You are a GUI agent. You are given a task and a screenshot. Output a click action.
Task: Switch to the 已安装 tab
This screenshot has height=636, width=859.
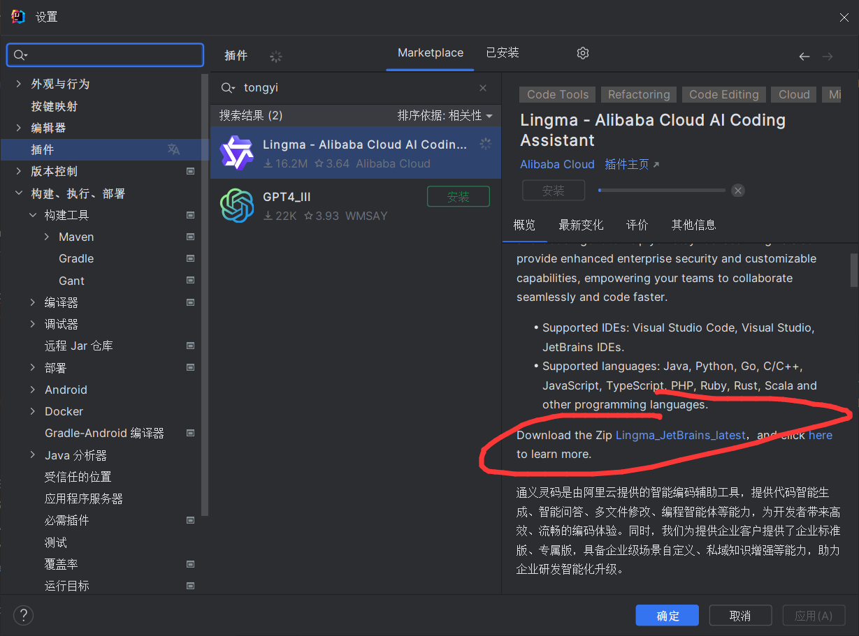(503, 53)
